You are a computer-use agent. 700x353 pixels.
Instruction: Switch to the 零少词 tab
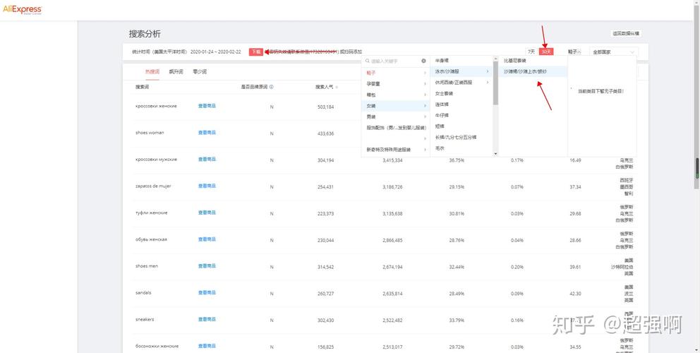(x=200, y=71)
